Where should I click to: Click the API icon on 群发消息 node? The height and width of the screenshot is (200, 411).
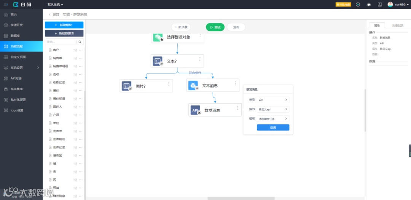(x=195, y=110)
